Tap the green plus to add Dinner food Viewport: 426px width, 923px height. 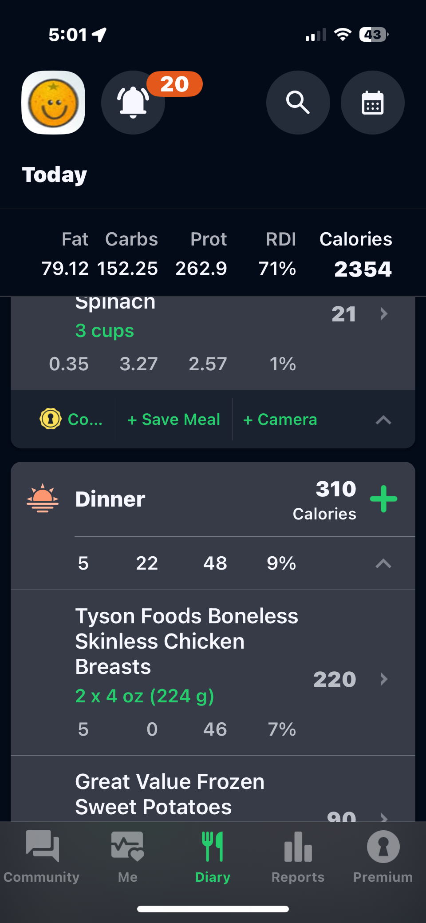coord(383,499)
